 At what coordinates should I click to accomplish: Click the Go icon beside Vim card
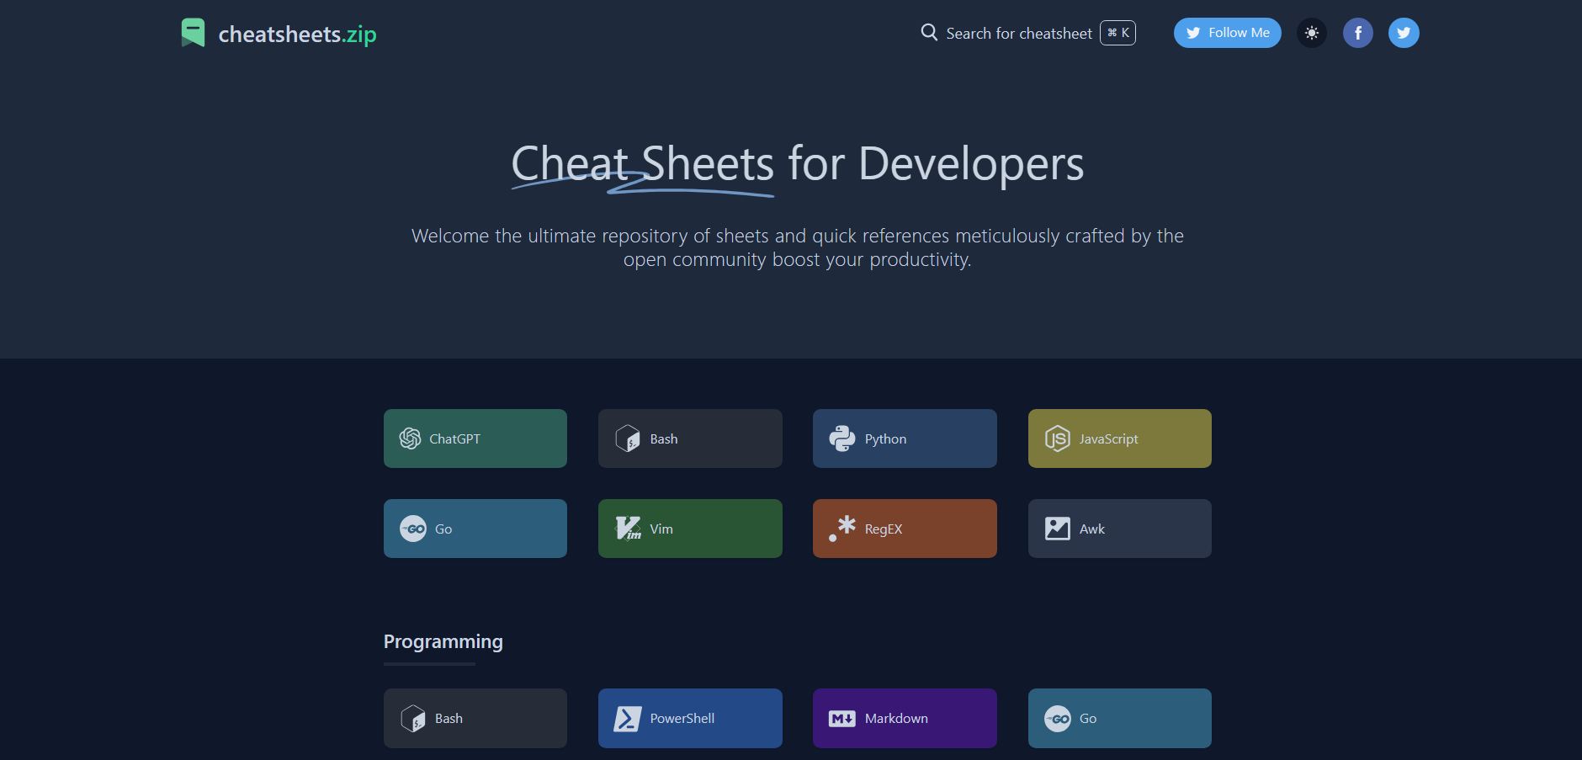(x=413, y=529)
